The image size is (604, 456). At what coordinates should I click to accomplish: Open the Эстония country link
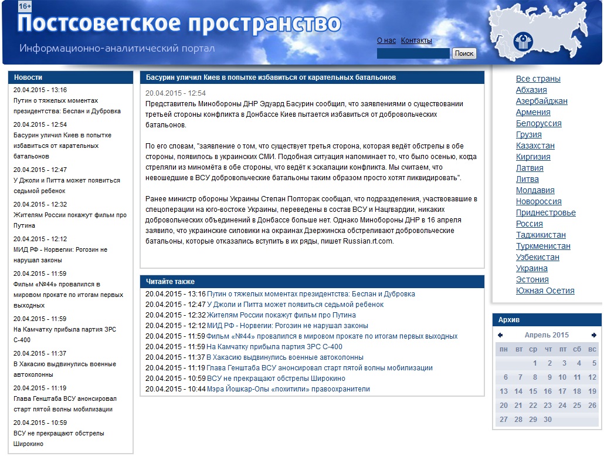pos(532,280)
